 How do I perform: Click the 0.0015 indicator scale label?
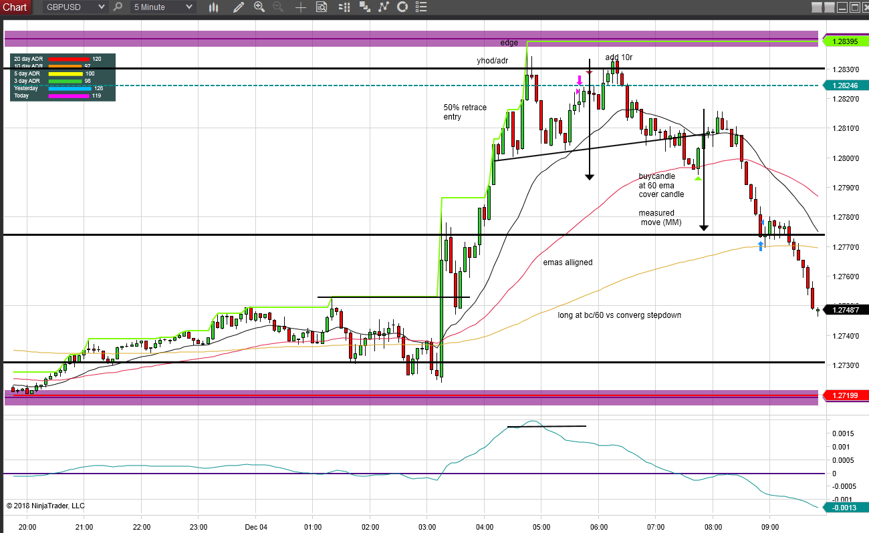[x=842, y=433]
